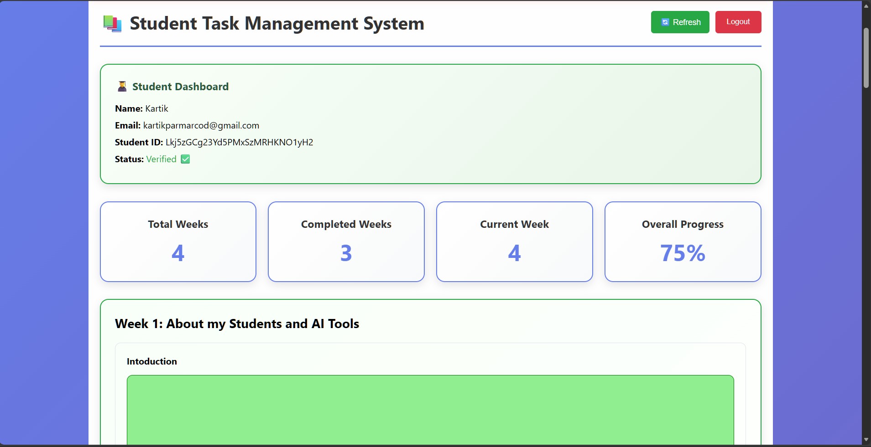
Task: Click the scrollbar up arrow
Action: tap(866, 6)
